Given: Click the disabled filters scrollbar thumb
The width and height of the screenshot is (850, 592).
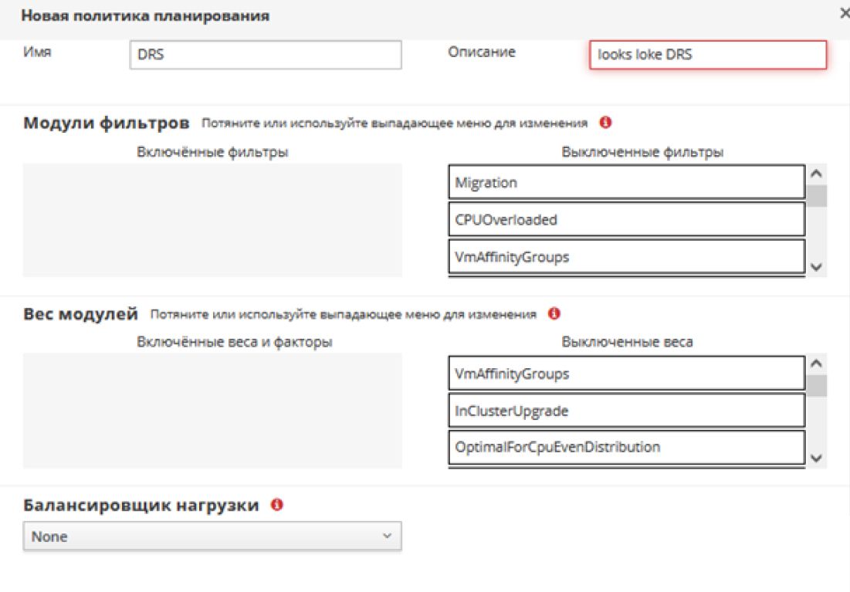Looking at the screenshot, I should coord(816,196).
